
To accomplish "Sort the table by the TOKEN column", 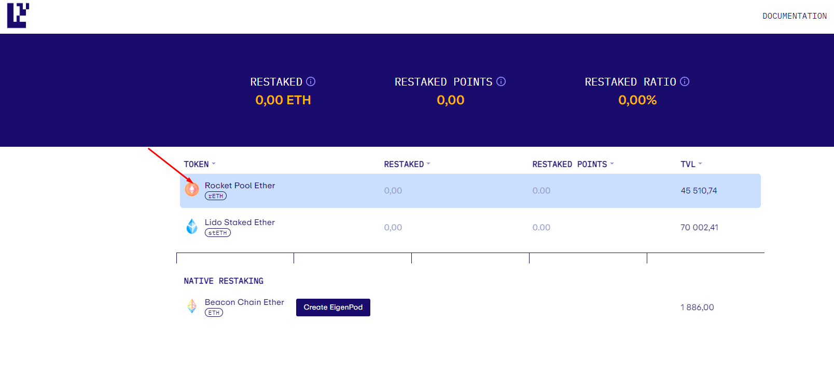I will tap(200, 164).
